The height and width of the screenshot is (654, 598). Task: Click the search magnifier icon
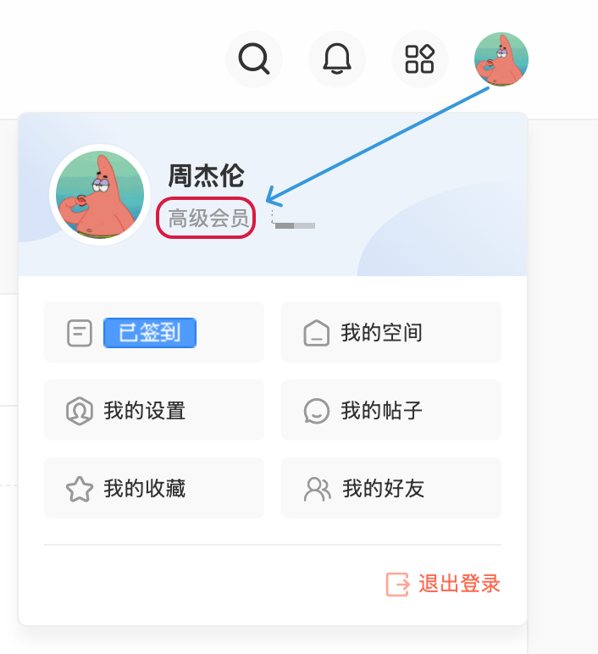pyautogui.click(x=254, y=59)
